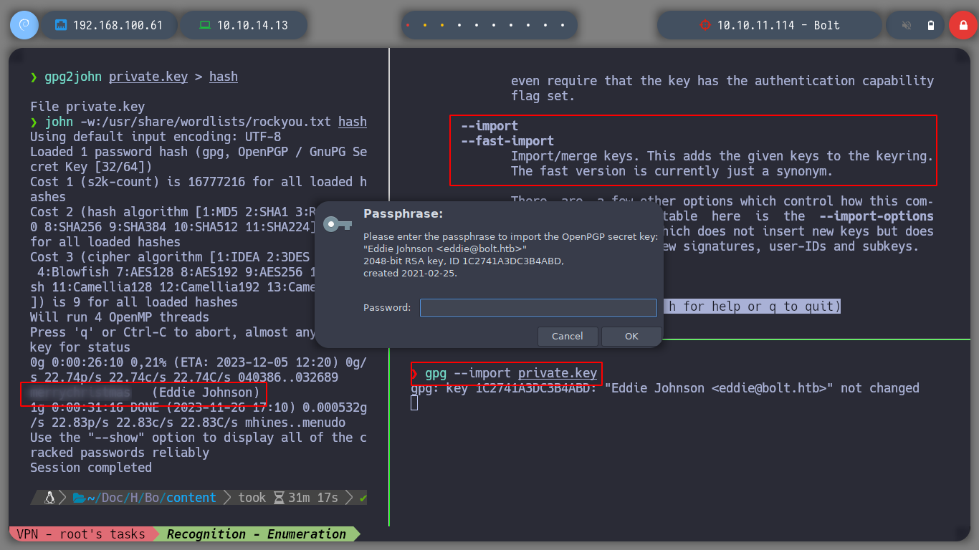Open the Debian launcher menu icon

(24, 25)
